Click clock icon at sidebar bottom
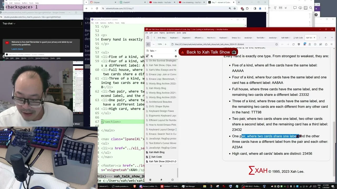The height and width of the screenshot is (189, 337). coord(172,180)
